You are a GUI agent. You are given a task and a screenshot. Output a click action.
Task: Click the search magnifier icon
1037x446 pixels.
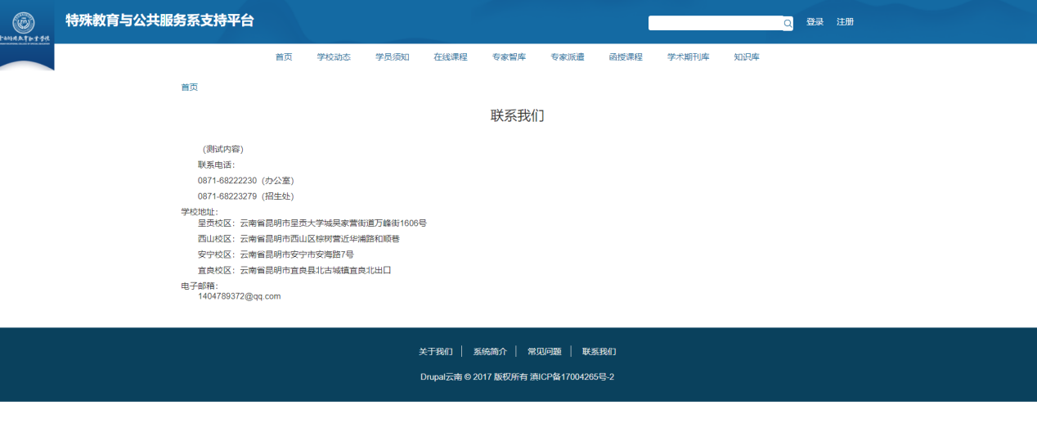click(788, 24)
